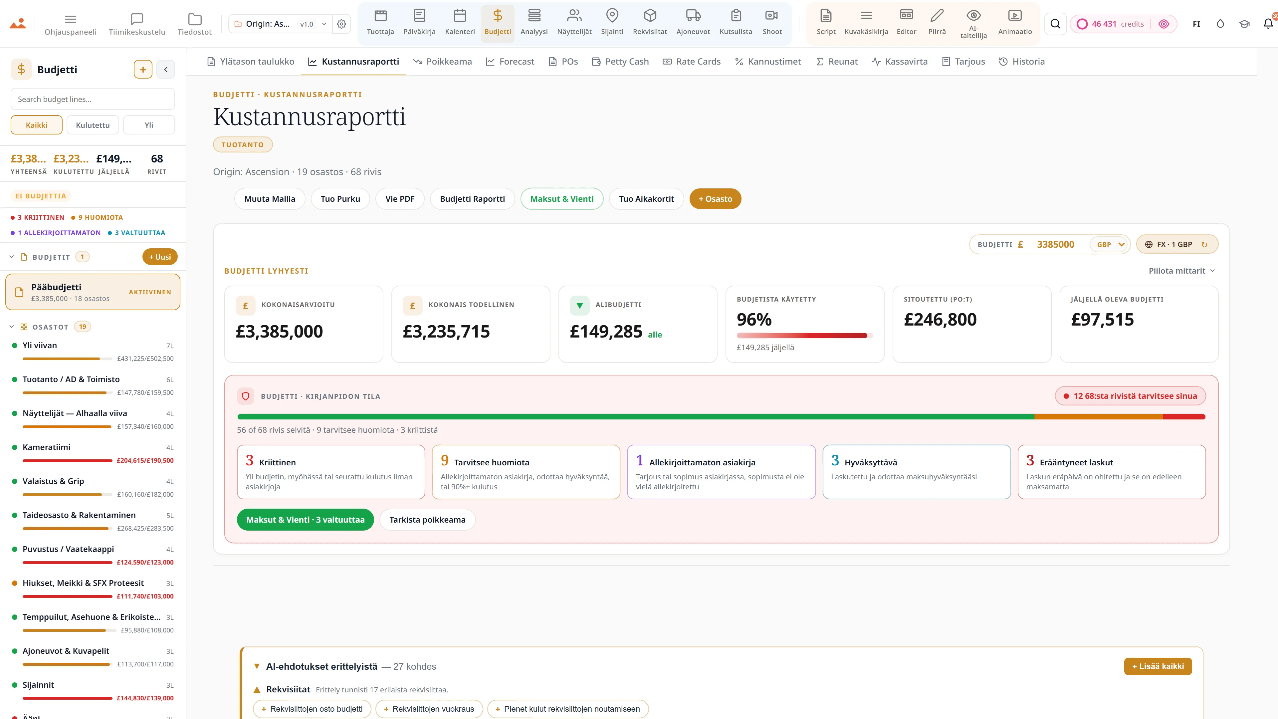Click the plus add budget icon button
1278x719 pixels.
[x=143, y=70]
